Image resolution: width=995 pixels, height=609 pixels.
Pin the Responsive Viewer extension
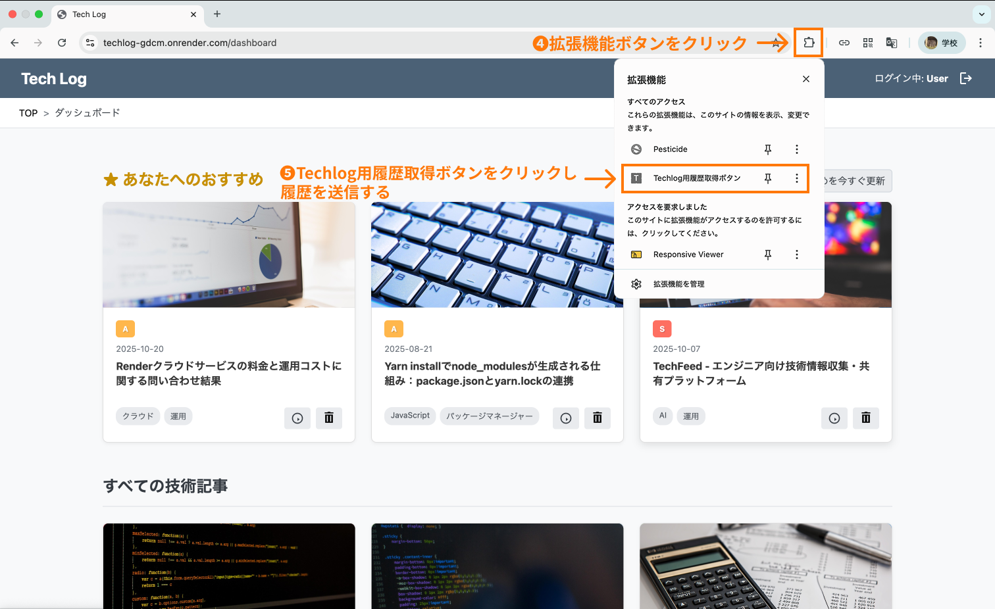(767, 254)
